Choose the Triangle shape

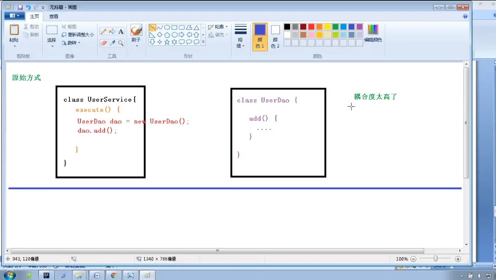click(x=197, y=28)
